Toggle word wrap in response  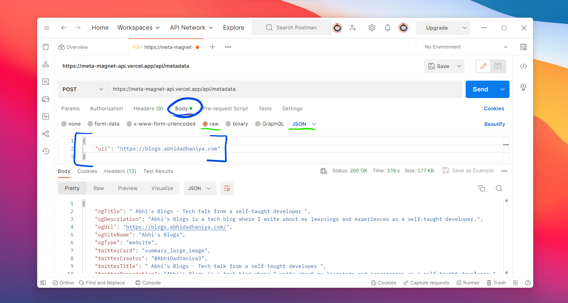(x=227, y=189)
